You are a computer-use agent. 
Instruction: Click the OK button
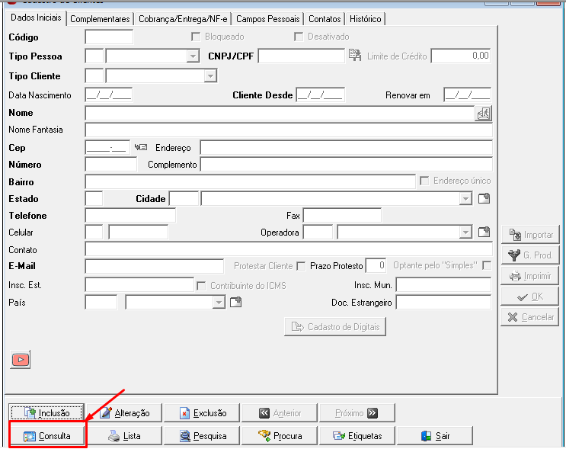click(530, 297)
